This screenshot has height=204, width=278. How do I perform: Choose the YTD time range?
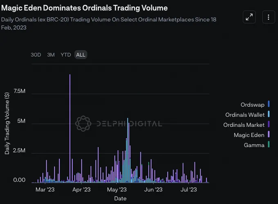[66, 55]
